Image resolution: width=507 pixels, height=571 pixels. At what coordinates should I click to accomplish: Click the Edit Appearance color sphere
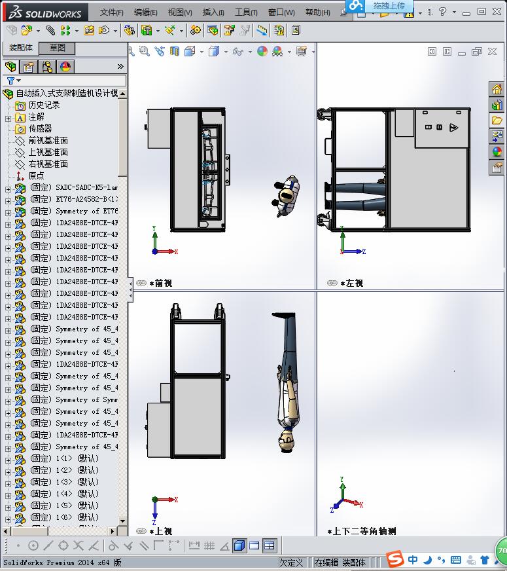click(262, 51)
